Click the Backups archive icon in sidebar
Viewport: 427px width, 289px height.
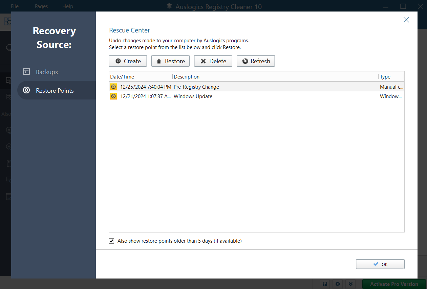click(26, 71)
